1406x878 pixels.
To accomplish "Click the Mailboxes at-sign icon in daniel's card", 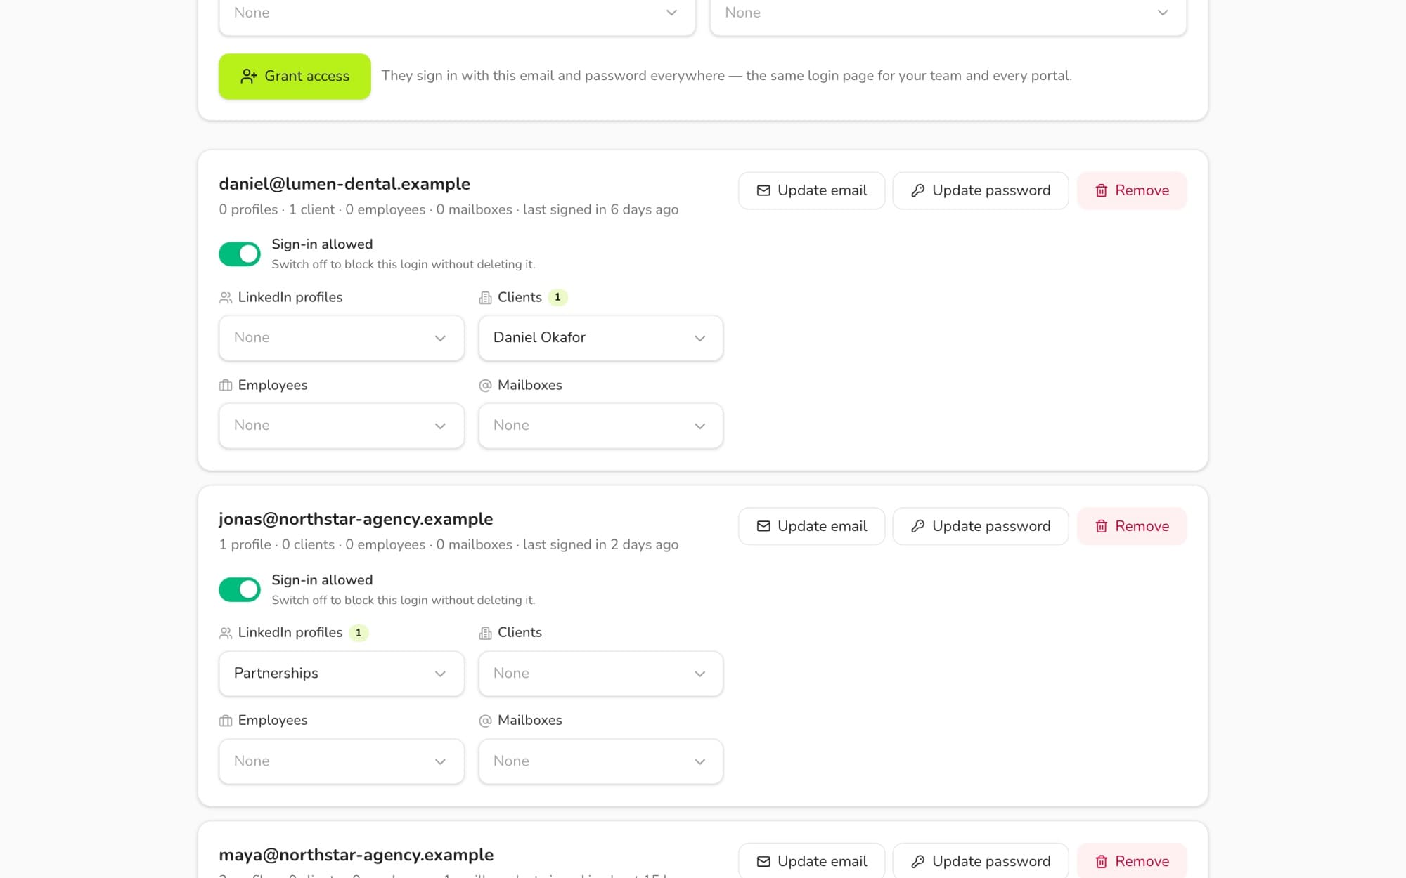I will [485, 386].
